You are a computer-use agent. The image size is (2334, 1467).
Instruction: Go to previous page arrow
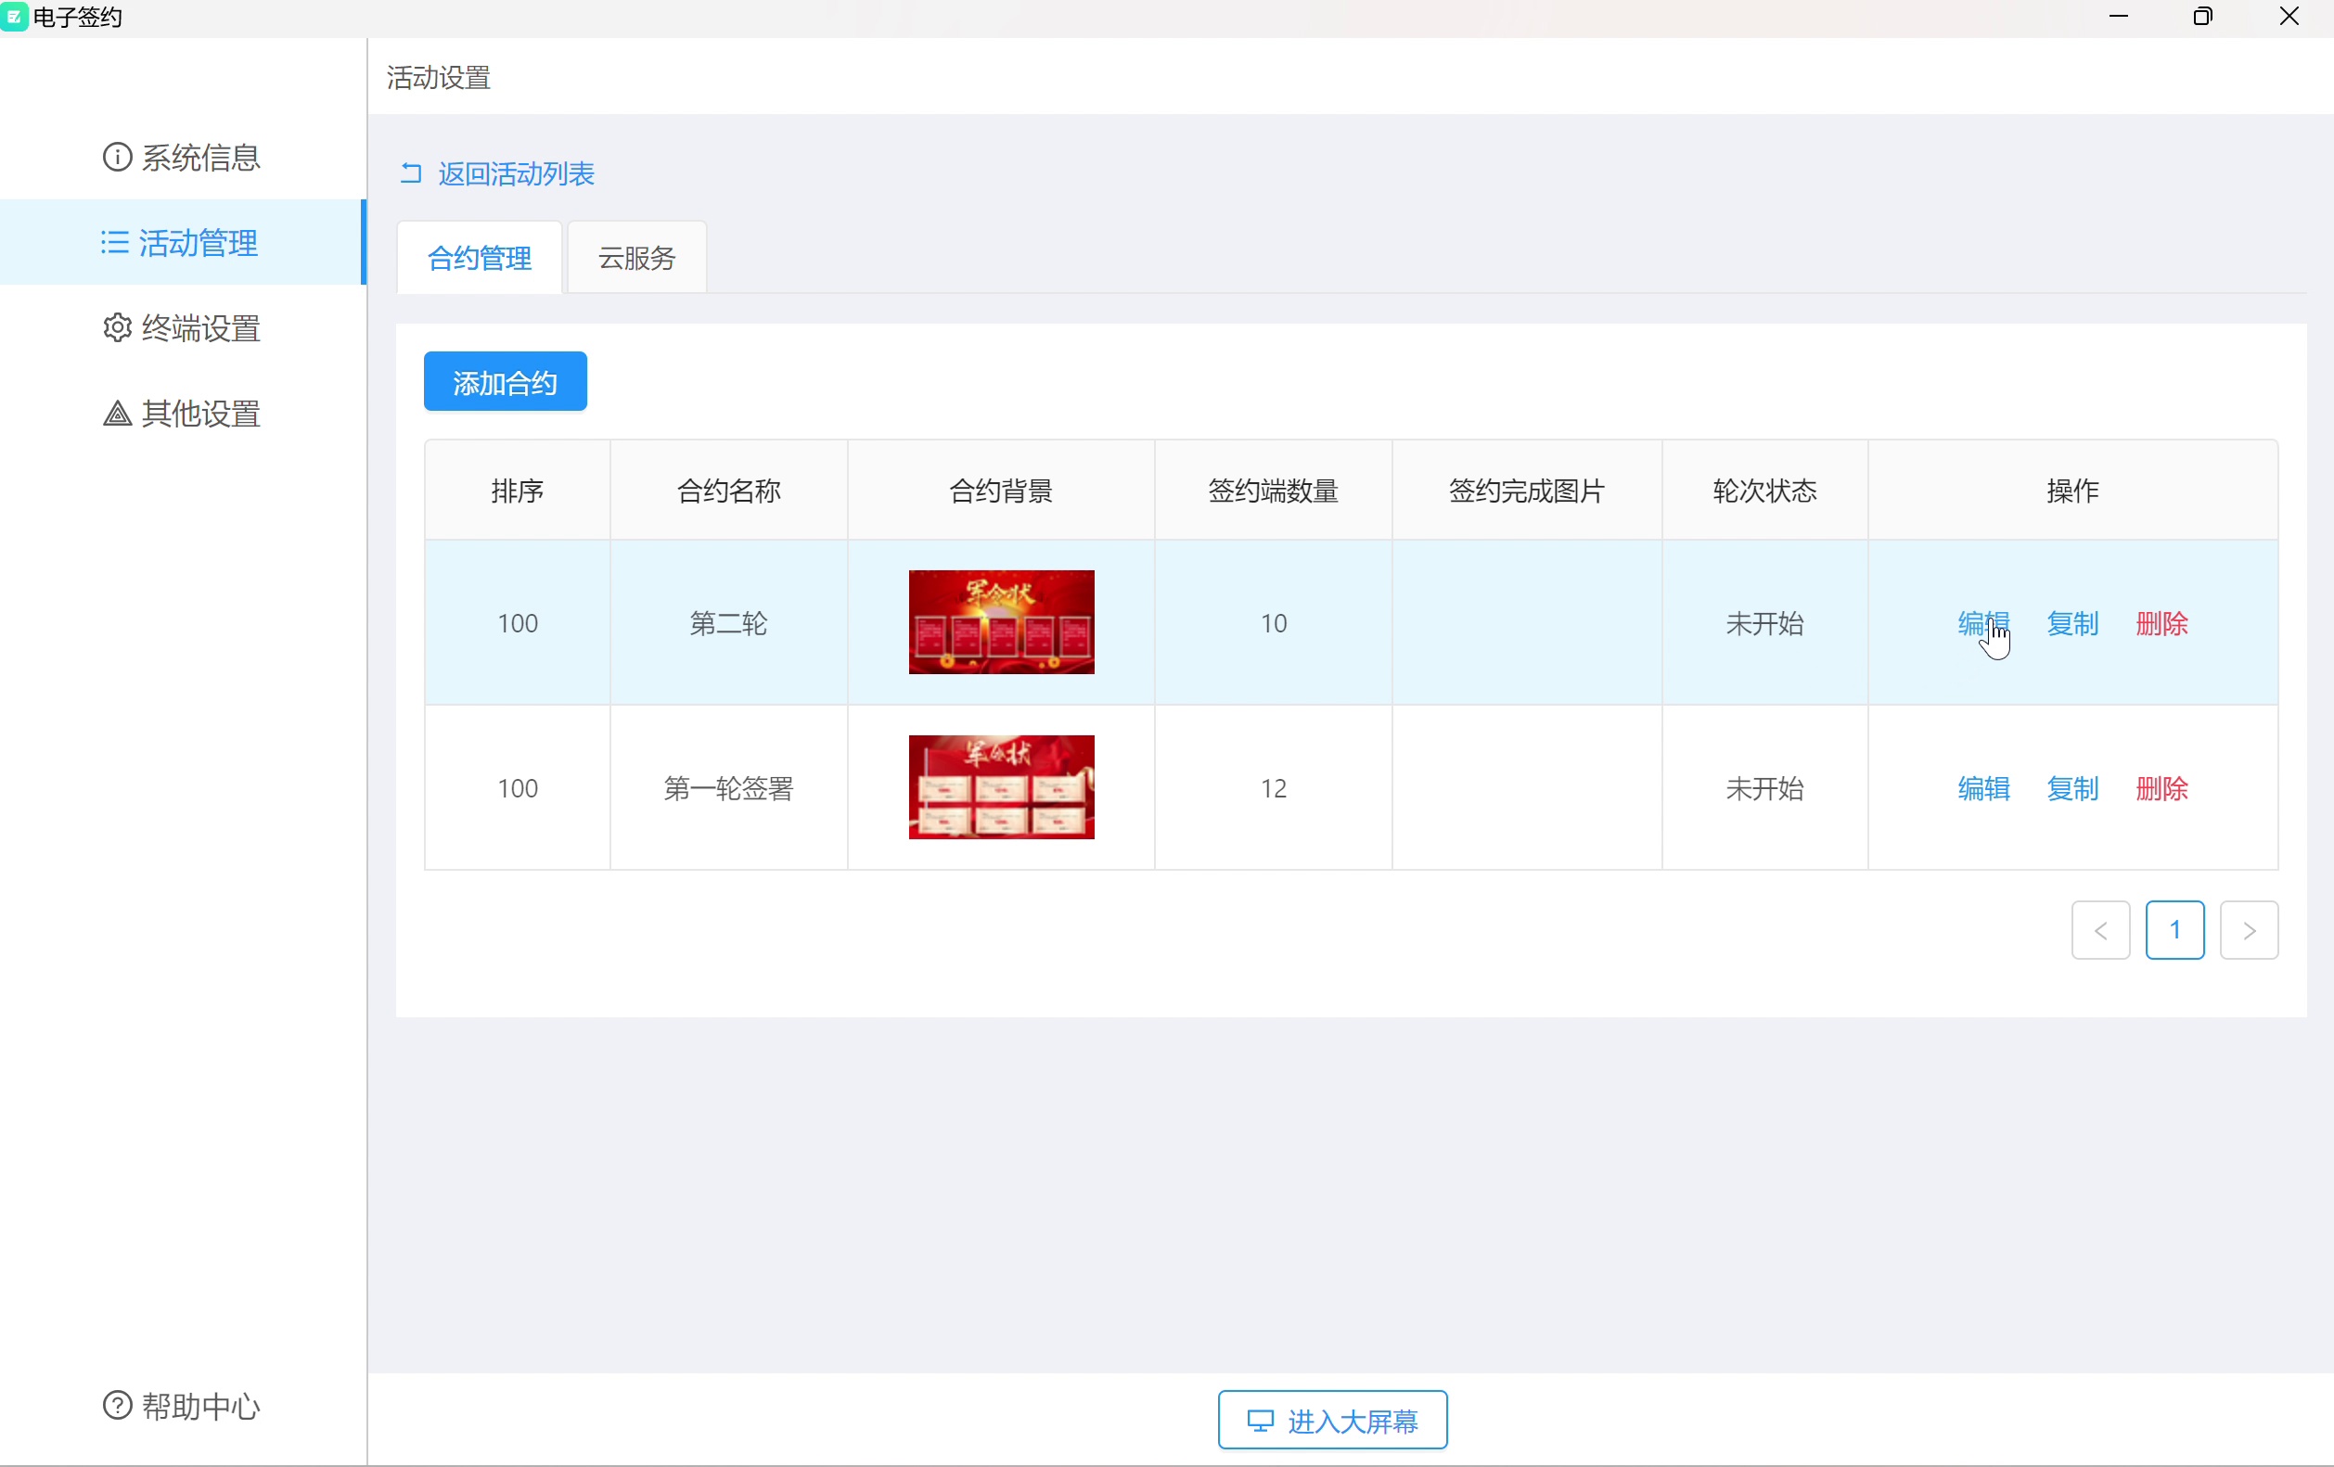tap(2100, 930)
